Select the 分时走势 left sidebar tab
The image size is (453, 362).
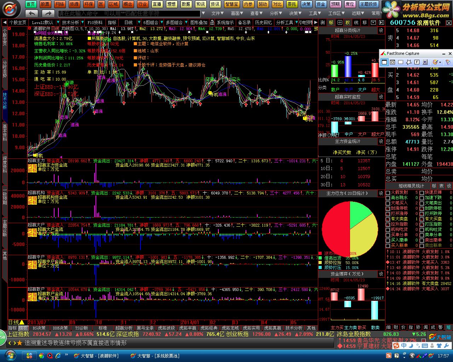click(x=5, y=69)
